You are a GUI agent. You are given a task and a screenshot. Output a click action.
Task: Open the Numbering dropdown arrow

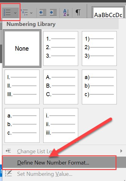coord(15,13)
